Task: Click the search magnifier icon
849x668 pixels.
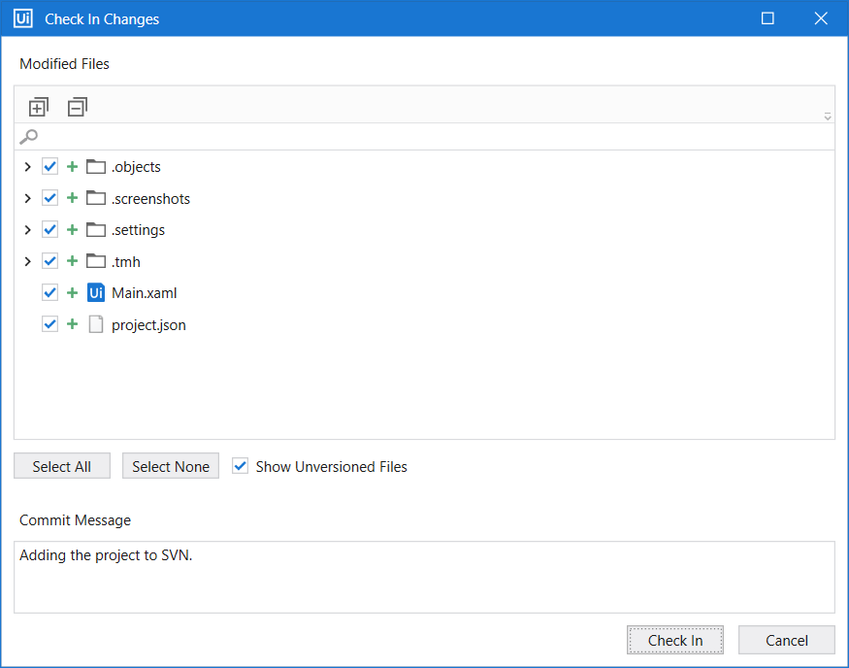Action: click(x=28, y=136)
